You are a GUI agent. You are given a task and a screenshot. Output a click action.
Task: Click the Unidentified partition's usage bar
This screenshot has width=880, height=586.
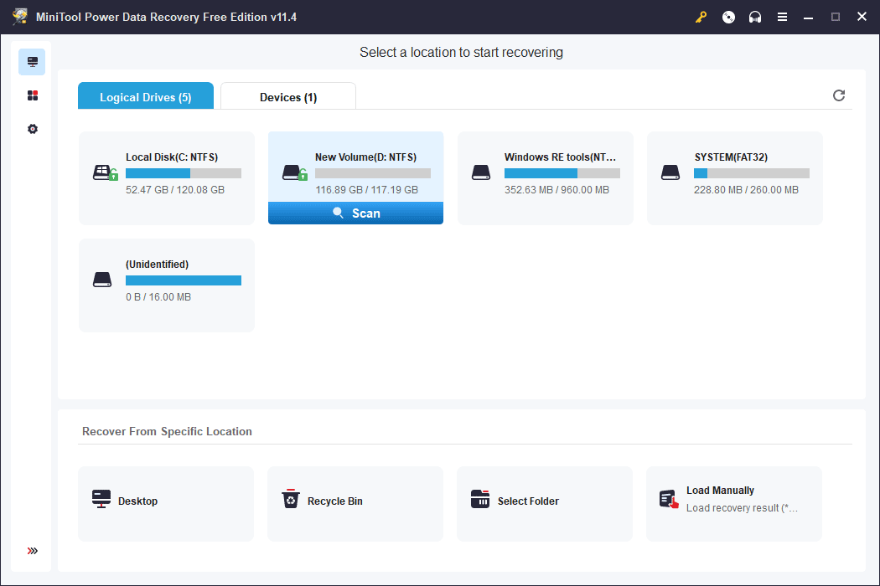pos(183,280)
